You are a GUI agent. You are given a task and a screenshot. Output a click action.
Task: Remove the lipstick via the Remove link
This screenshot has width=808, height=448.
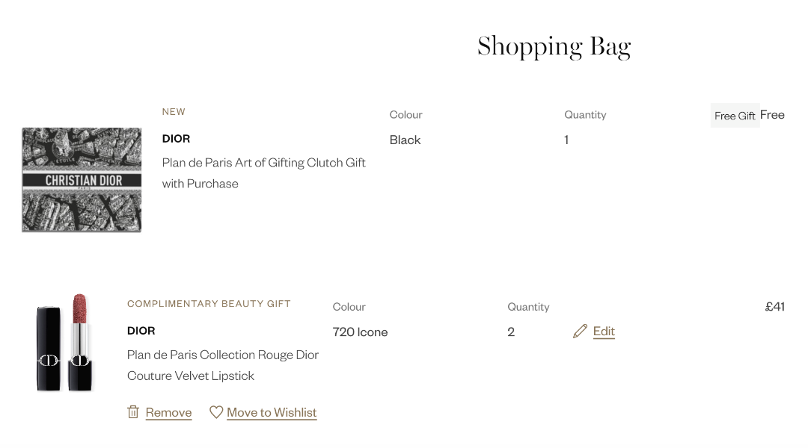pos(168,413)
